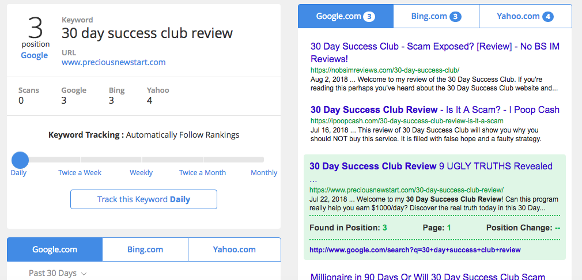Open the No BS IM Reviews result
582x280 pixels.
435,52
